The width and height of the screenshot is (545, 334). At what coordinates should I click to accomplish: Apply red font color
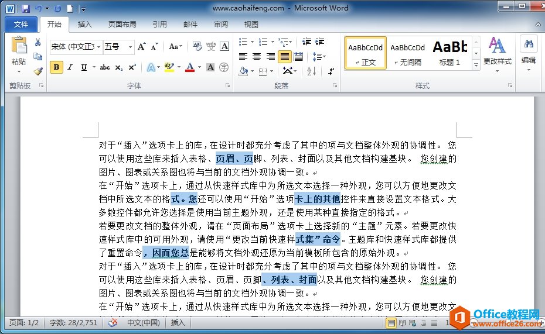point(190,67)
